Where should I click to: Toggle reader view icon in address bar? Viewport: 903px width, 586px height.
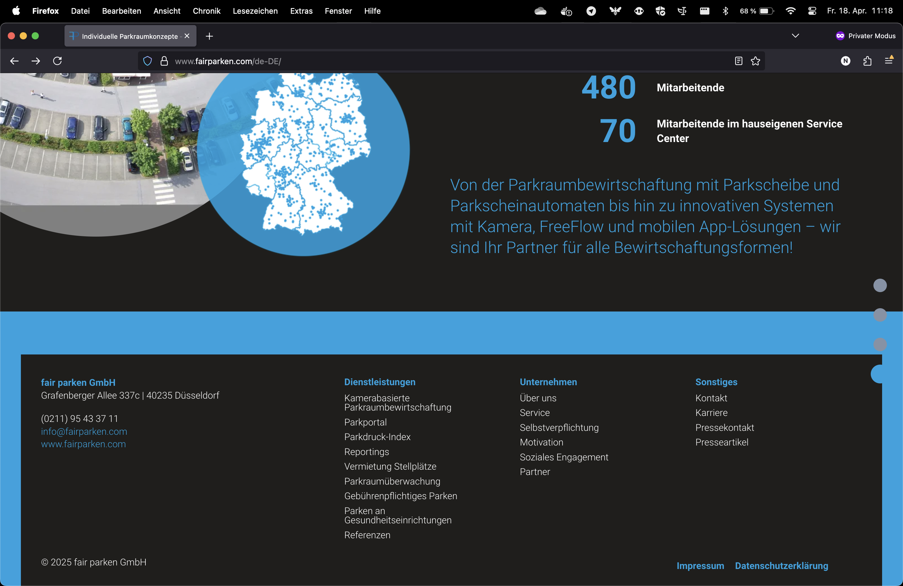point(738,61)
